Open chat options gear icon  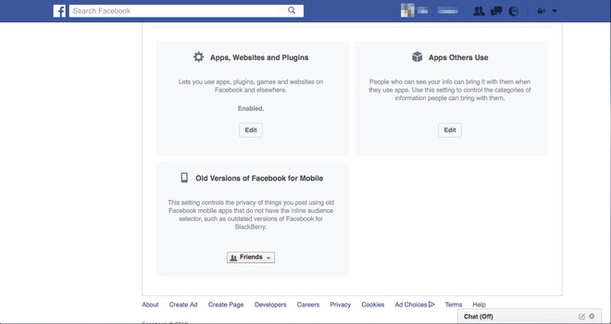592,316
